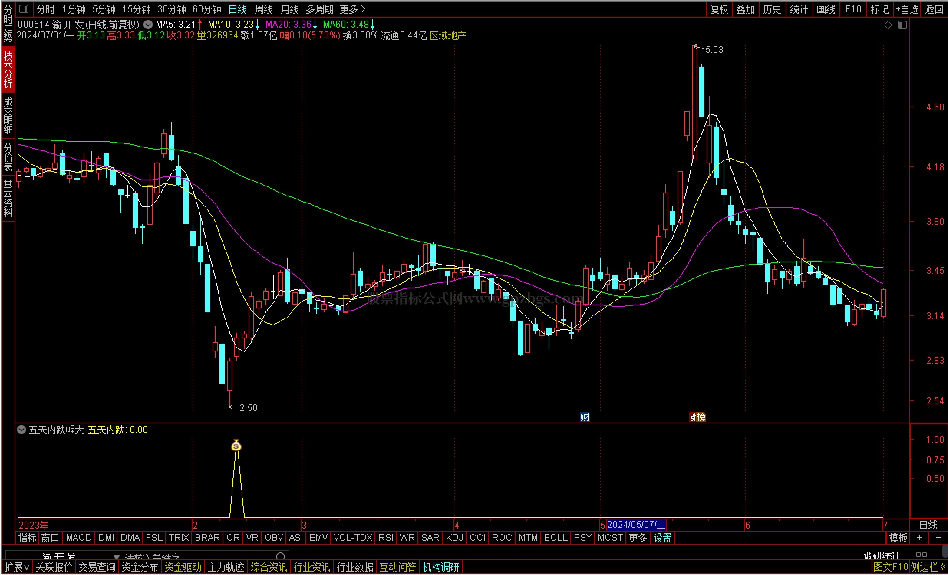Image resolution: width=948 pixels, height=575 pixels.
Task: Click the 指标 tab in the indicator bar
Action: 27,537
